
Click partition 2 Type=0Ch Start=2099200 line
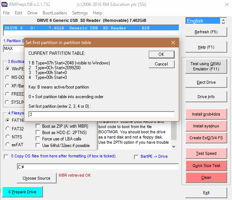click(x=55, y=68)
